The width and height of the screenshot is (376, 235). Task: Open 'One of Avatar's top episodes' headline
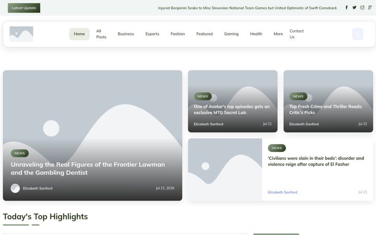pos(232,110)
